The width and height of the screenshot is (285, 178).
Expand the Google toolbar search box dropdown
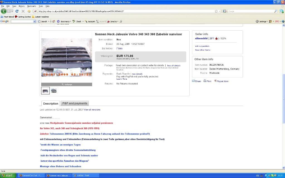click(35, 21)
